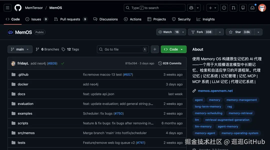Open the hamburger navigation menu
The height and width of the screenshot is (150, 270).
point(7,8)
